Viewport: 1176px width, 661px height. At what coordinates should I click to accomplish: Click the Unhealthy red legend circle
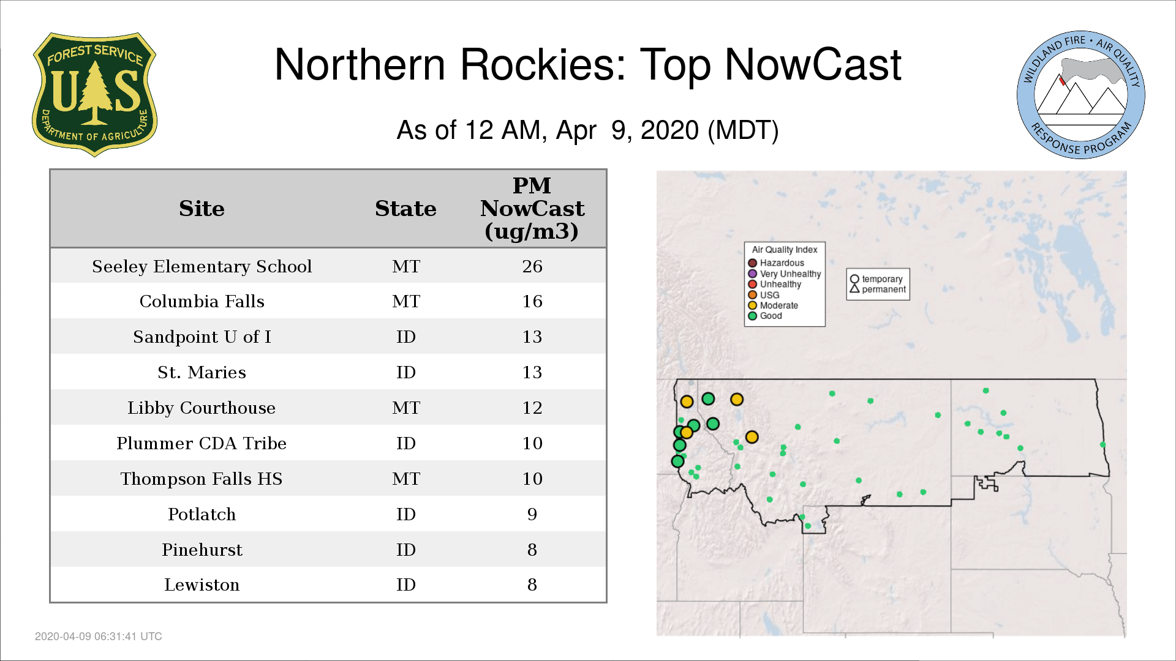click(x=753, y=284)
